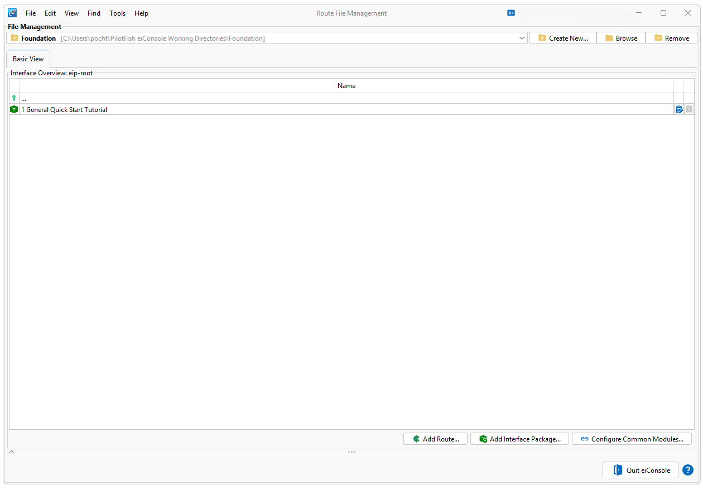This screenshot has width=703, height=490.
Task: Open the Find menu
Action: (x=94, y=13)
